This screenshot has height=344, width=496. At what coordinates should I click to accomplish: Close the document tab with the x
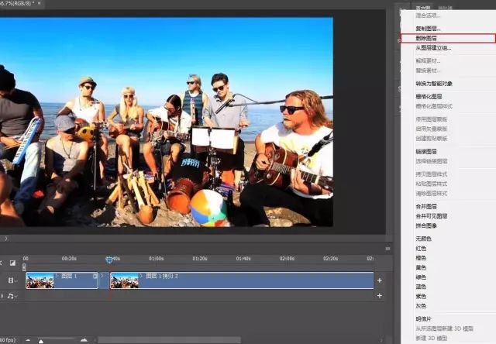click(40, 3)
